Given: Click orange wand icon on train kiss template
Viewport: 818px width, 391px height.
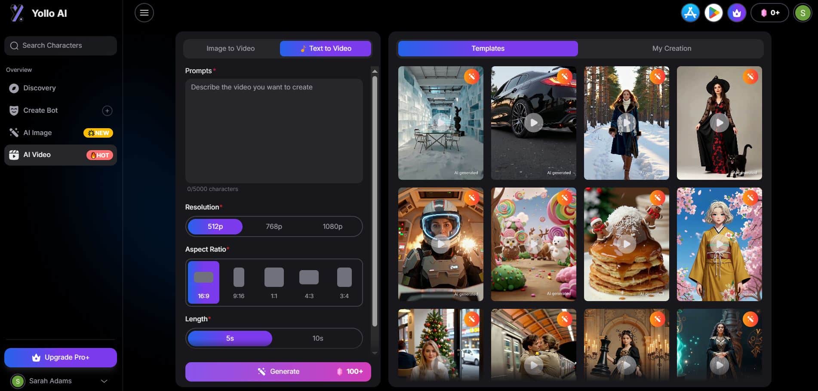Looking at the screenshot, I should coord(565,319).
